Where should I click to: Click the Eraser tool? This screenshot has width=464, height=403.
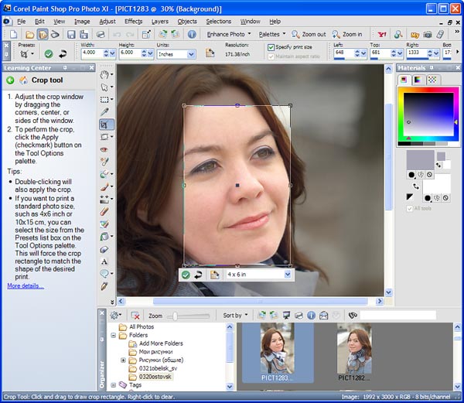click(x=104, y=211)
